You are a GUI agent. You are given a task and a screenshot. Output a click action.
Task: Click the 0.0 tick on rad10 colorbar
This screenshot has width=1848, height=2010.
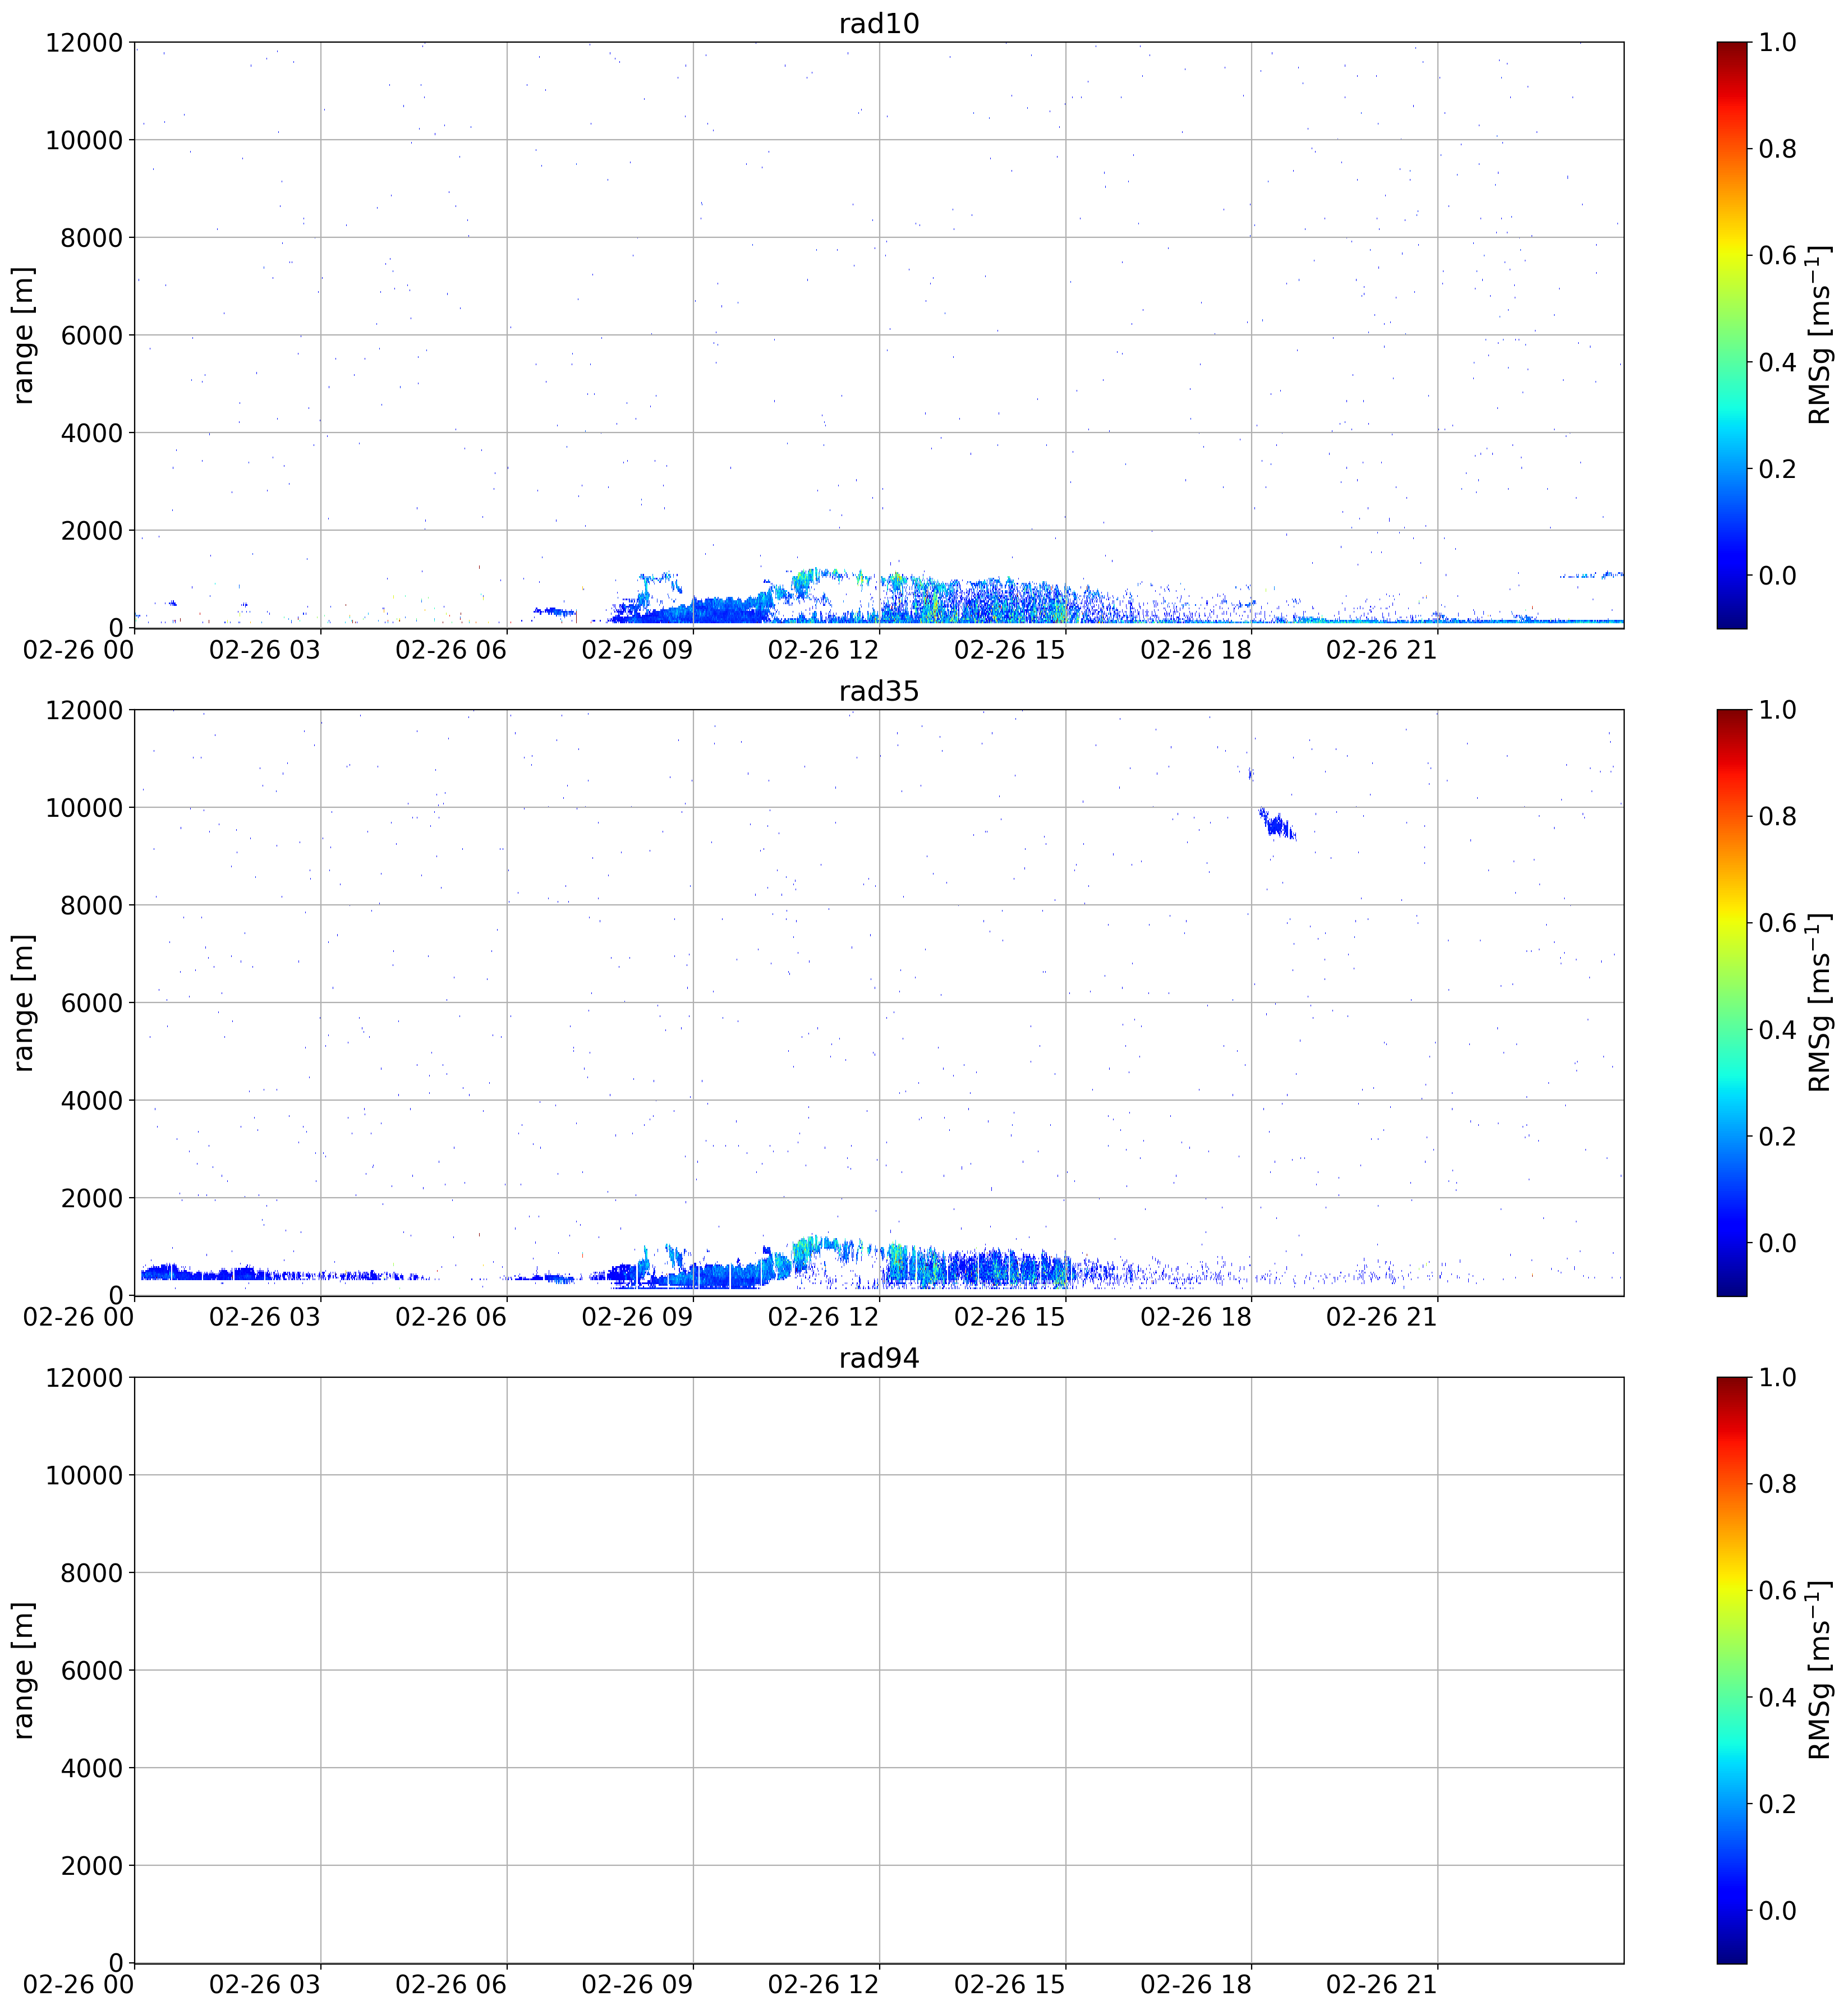tap(1777, 575)
